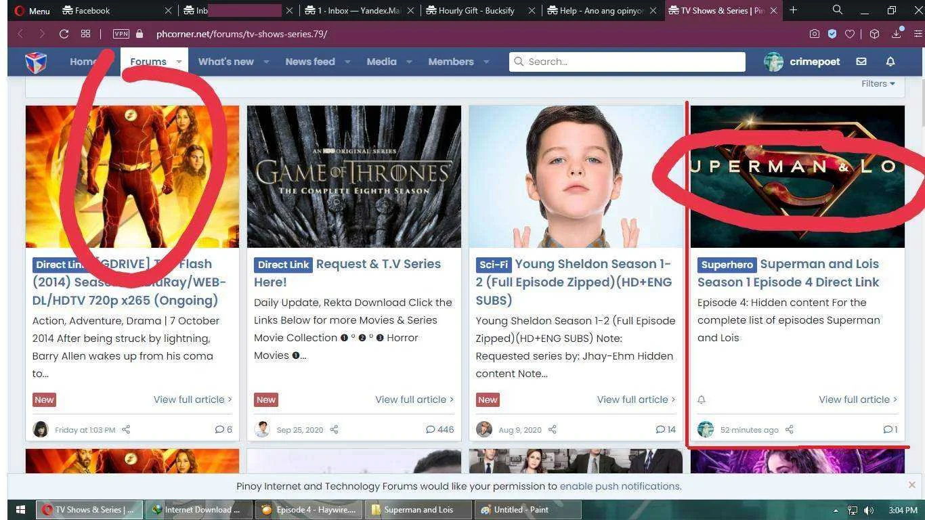Image resolution: width=925 pixels, height=520 pixels.
Task: Click the taskbar volume speaker icon
Action: coord(868,511)
